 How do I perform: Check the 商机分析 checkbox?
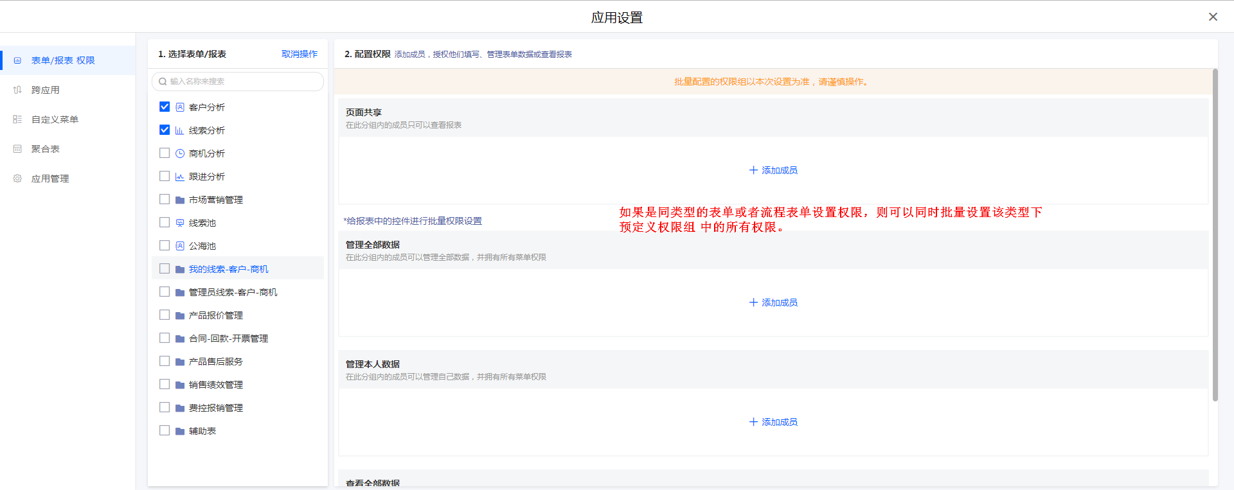[x=165, y=153]
